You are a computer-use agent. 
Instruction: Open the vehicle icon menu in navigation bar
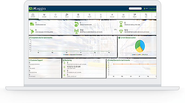[x=67, y=15]
